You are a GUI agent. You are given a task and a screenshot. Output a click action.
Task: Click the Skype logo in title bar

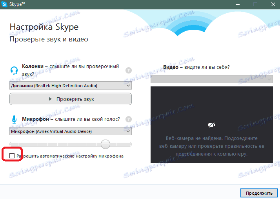[x=4, y=4]
